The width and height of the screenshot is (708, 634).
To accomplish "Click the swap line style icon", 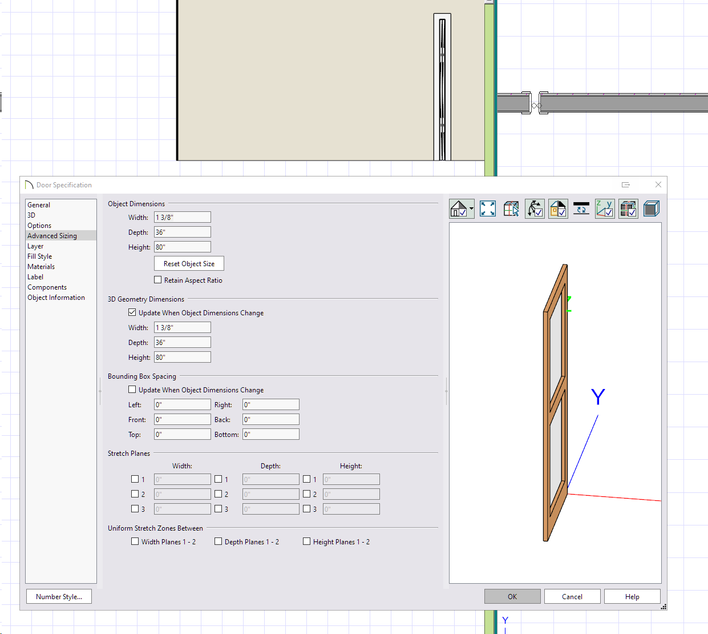I will click(581, 209).
